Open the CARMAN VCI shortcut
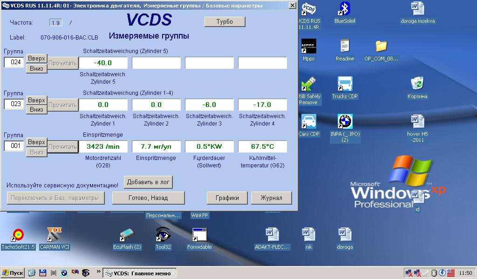 (55, 239)
